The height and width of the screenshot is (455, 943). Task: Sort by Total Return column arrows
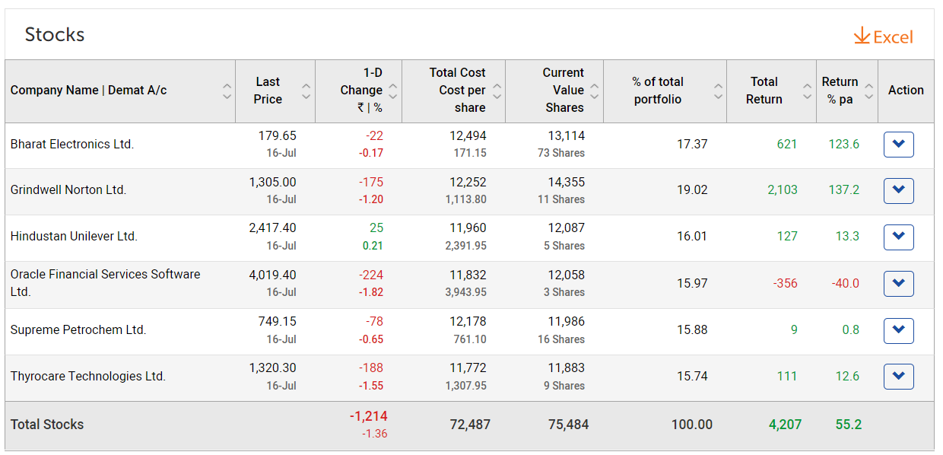(808, 91)
